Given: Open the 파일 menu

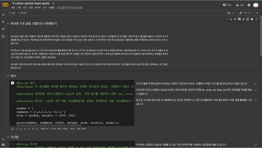Looking at the screenshot, I should click(x=13, y=8).
